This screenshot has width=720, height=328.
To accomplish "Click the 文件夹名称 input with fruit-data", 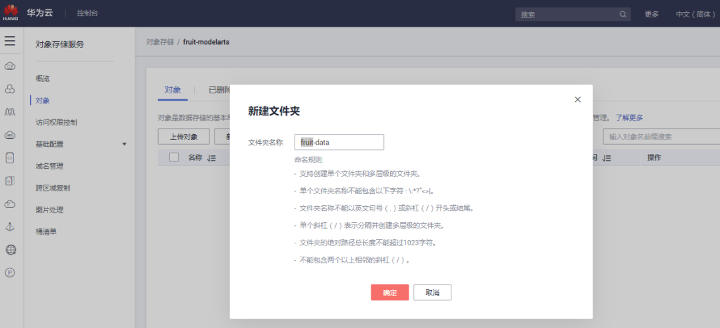I will pos(339,143).
